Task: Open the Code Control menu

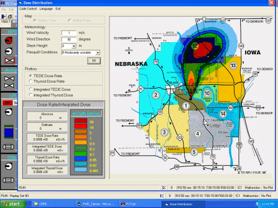Action: coord(28,9)
